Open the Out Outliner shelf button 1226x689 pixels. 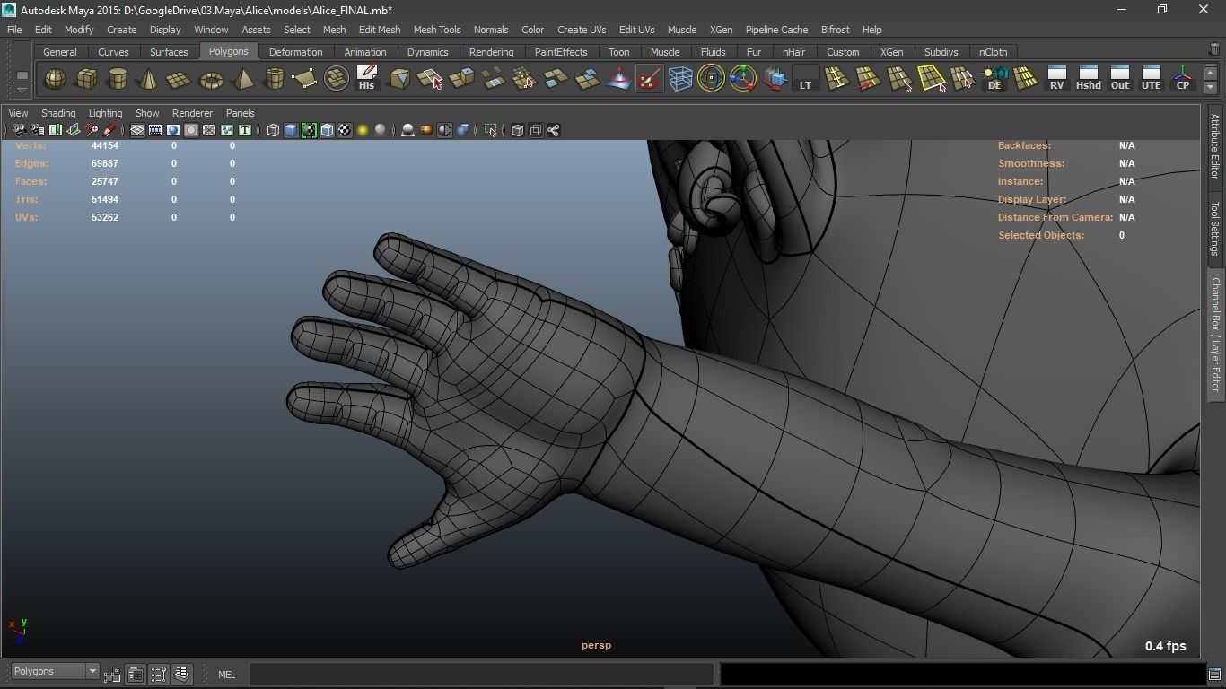click(x=1120, y=79)
